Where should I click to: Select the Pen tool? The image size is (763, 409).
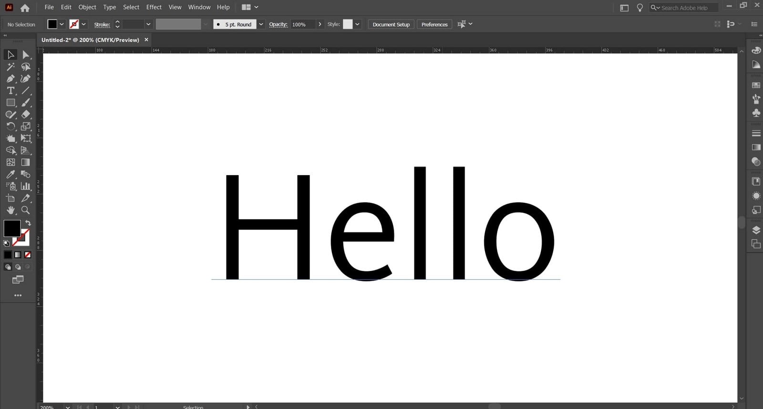(x=10, y=79)
